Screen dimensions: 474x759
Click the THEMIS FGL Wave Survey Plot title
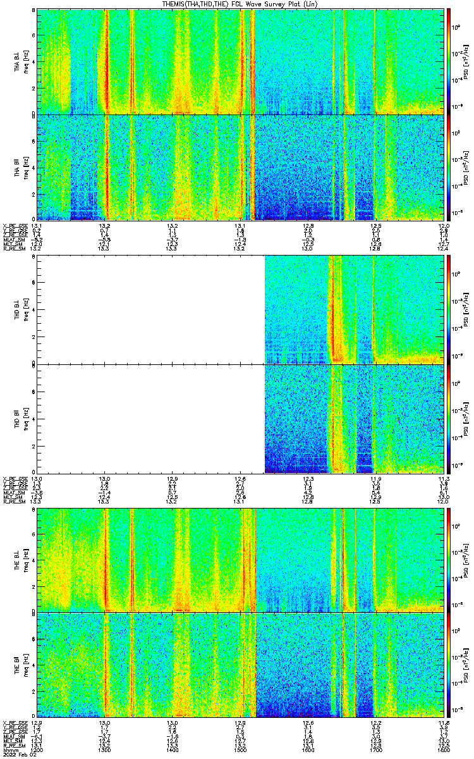[240, 4]
